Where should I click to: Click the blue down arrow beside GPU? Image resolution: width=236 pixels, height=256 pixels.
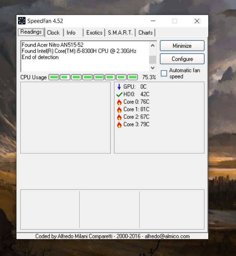pyautogui.click(x=119, y=87)
